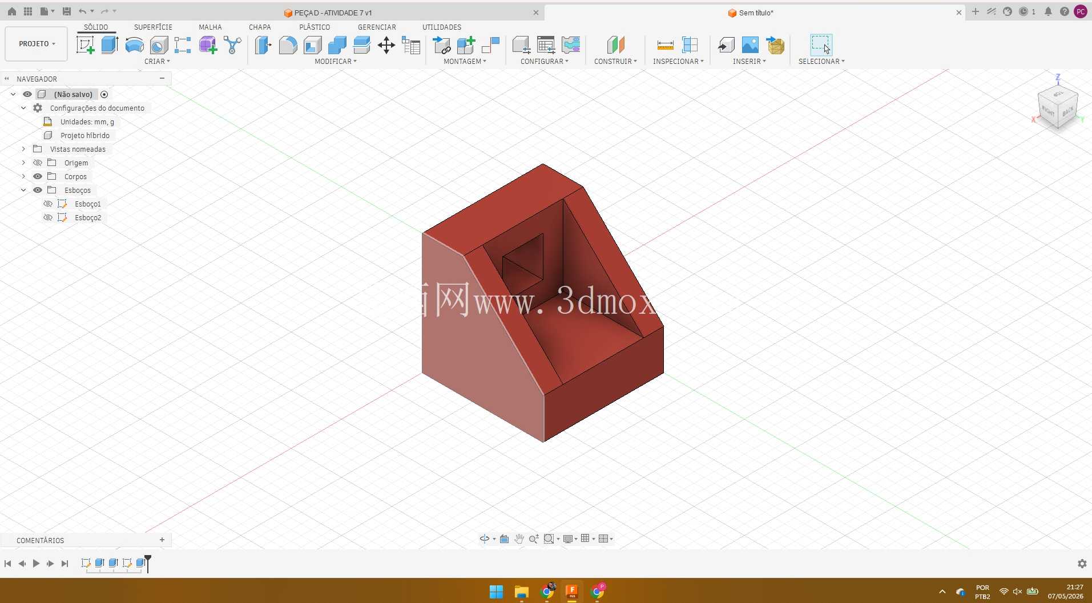
Task: Play the timeline animation
Action: [36, 564]
